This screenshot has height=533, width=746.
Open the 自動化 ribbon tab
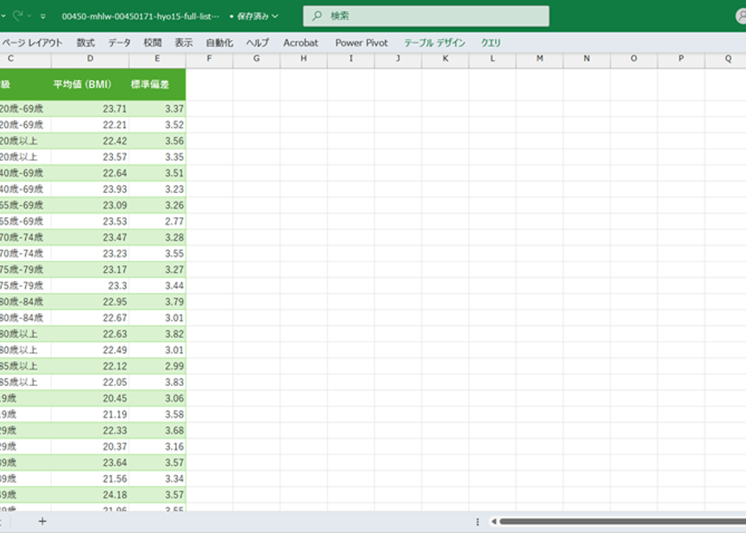tap(220, 43)
